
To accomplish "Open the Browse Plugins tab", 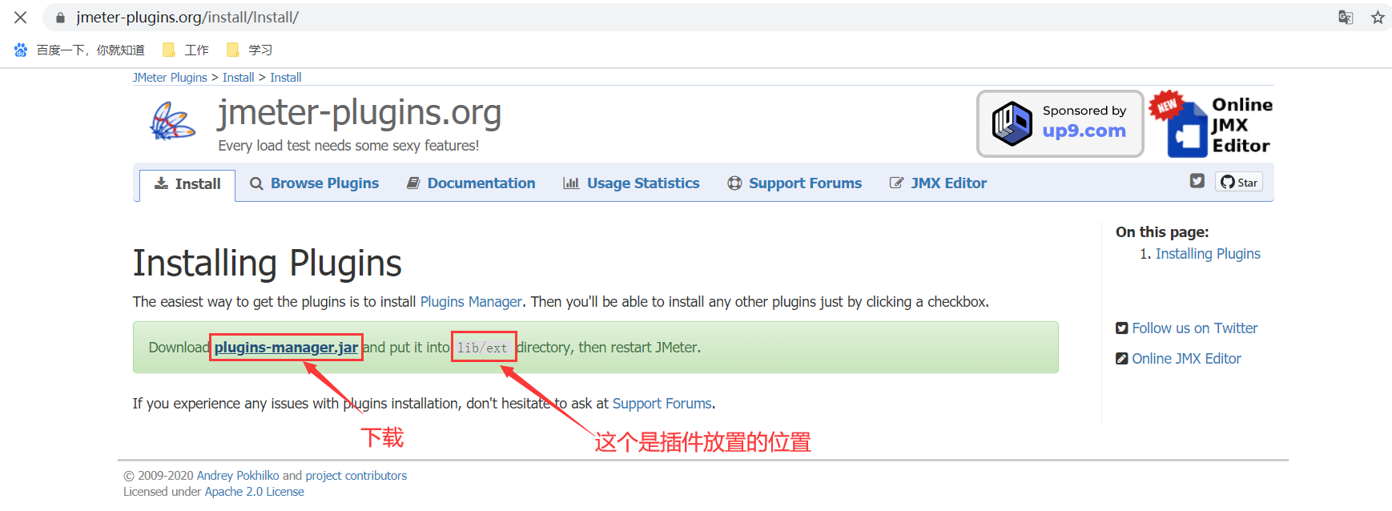I will 315,183.
